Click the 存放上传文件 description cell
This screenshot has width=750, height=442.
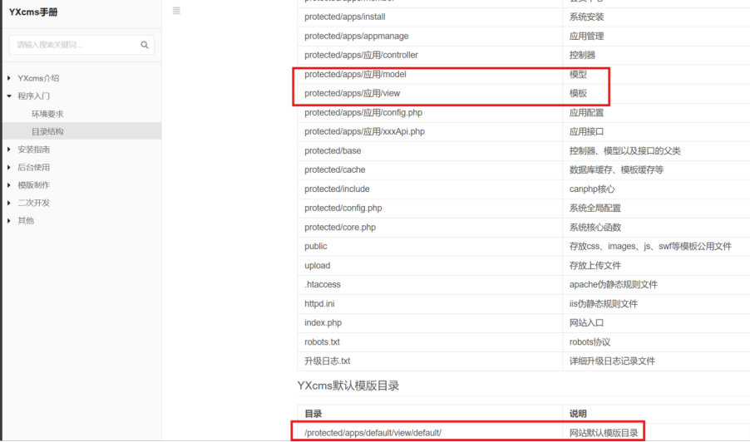pyautogui.click(x=656, y=265)
